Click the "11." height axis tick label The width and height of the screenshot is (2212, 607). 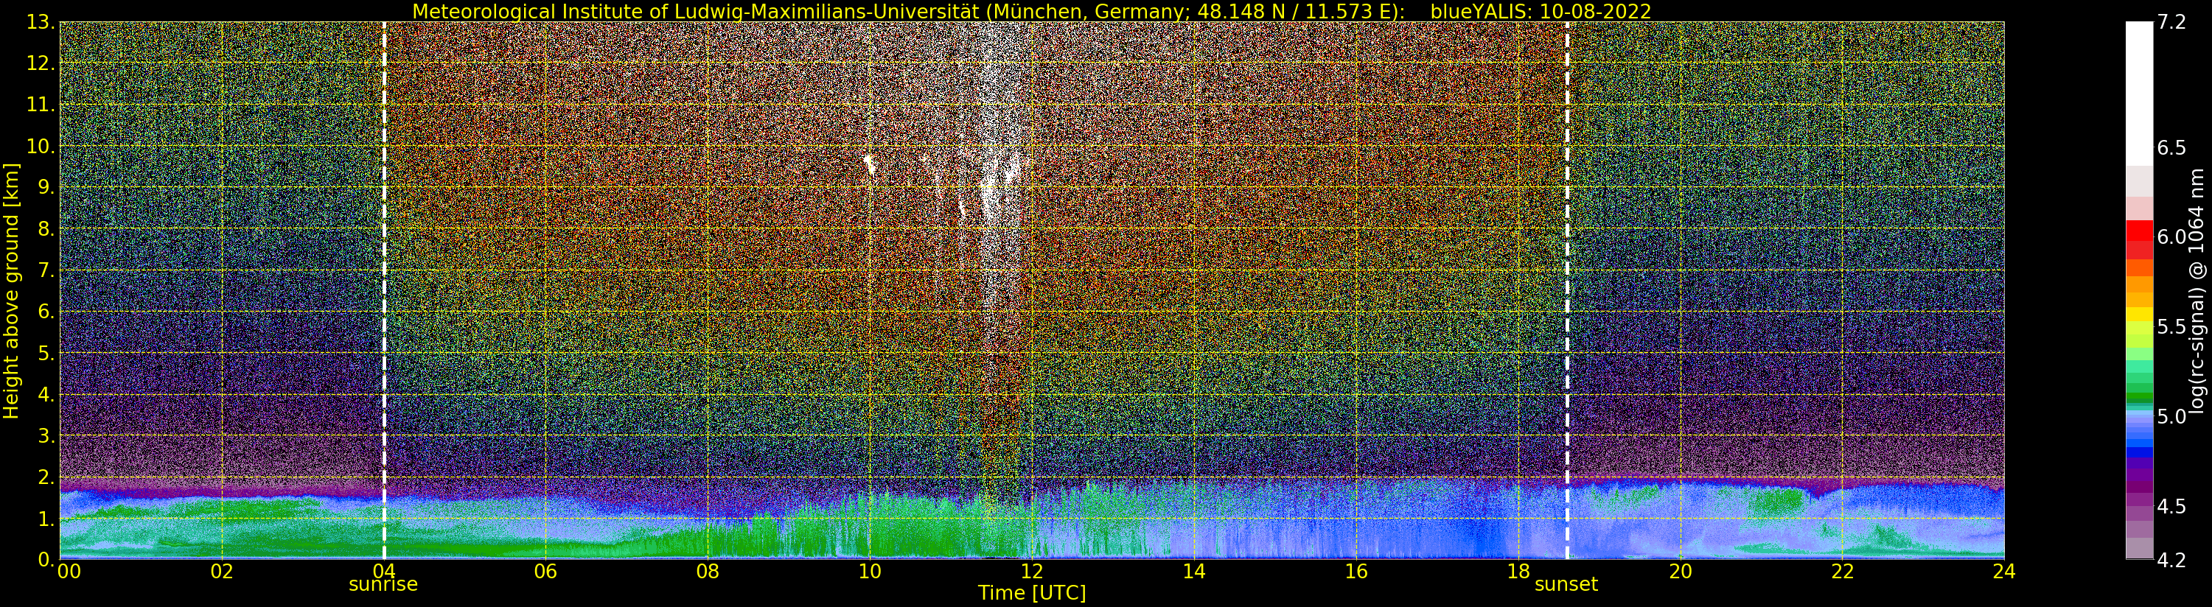(x=41, y=105)
